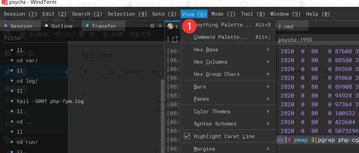
Task: Toggle the Highlight Caret Line checkbox
Action: [x=187, y=136]
